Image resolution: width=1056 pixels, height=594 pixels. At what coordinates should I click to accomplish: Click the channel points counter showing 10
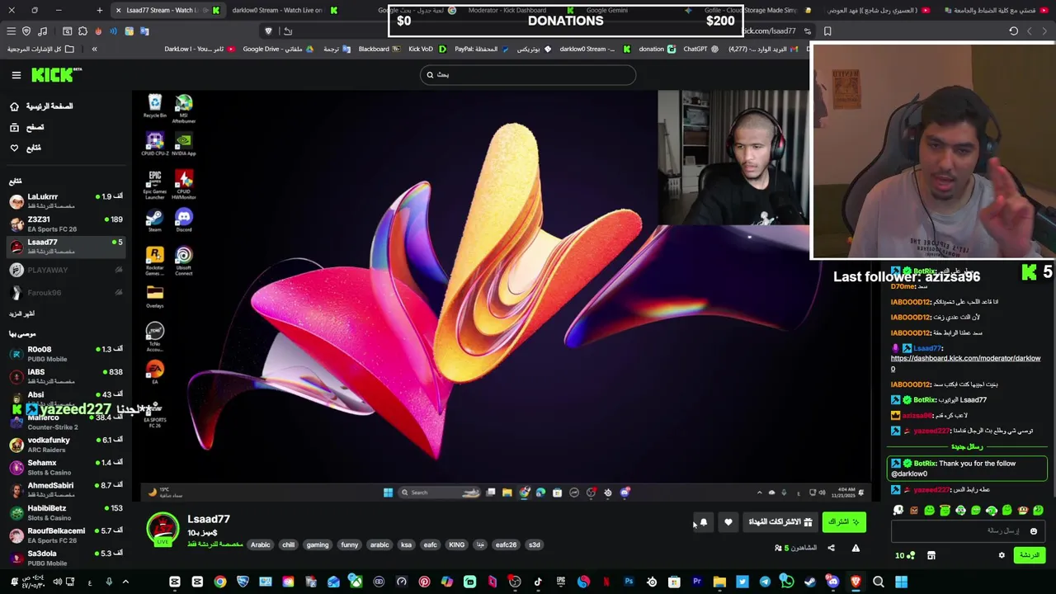(x=905, y=555)
